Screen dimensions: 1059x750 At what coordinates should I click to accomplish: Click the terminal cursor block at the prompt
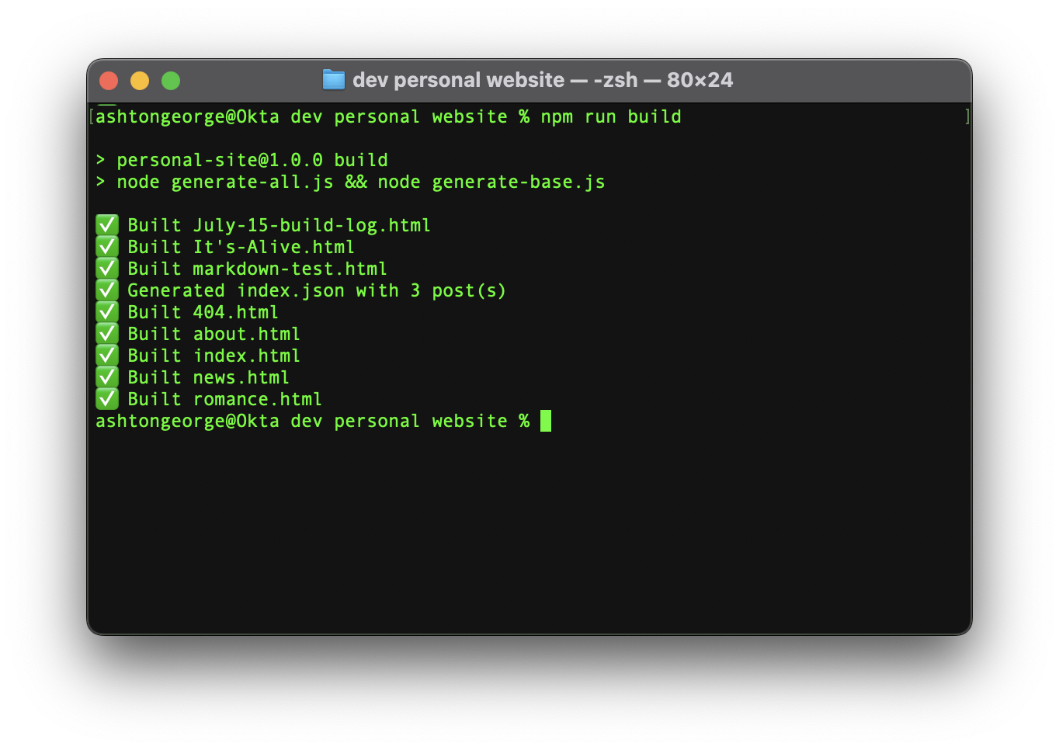546,421
